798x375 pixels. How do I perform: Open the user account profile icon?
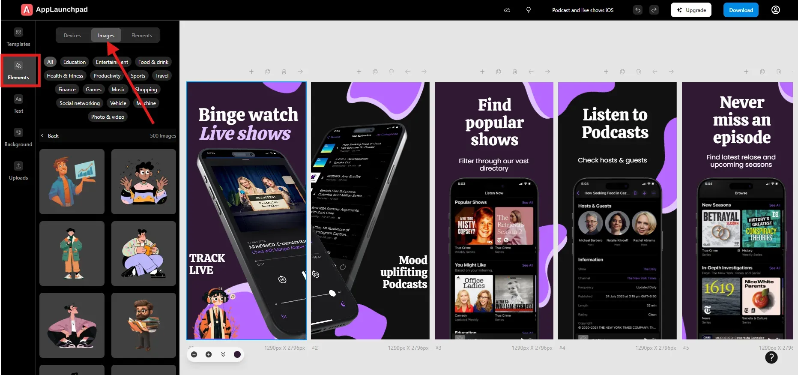coord(775,10)
